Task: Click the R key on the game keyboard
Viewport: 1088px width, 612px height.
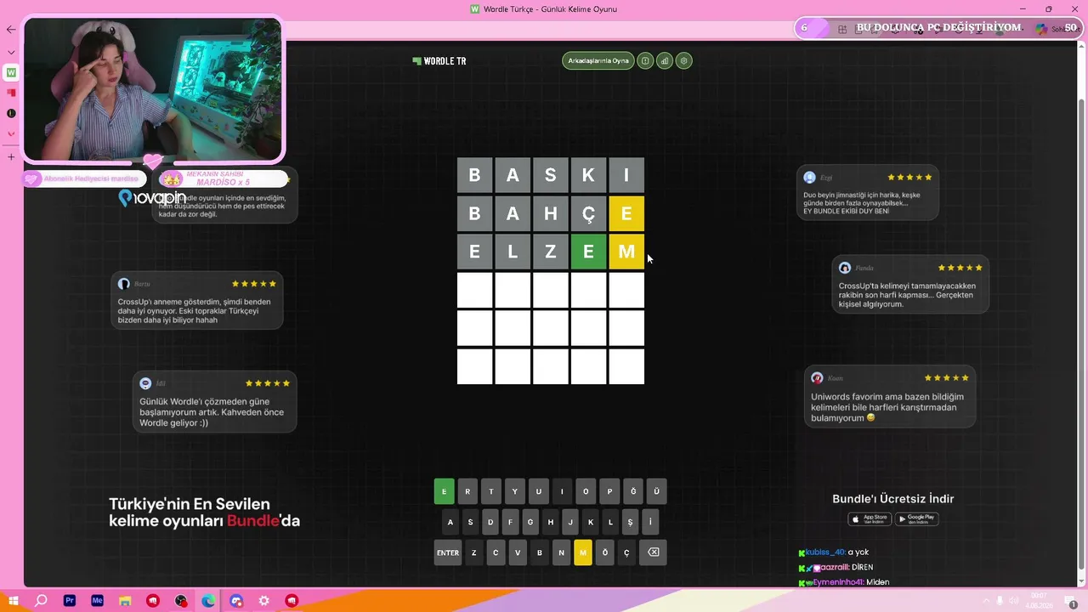Action: pyautogui.click(x=467, y=491)
